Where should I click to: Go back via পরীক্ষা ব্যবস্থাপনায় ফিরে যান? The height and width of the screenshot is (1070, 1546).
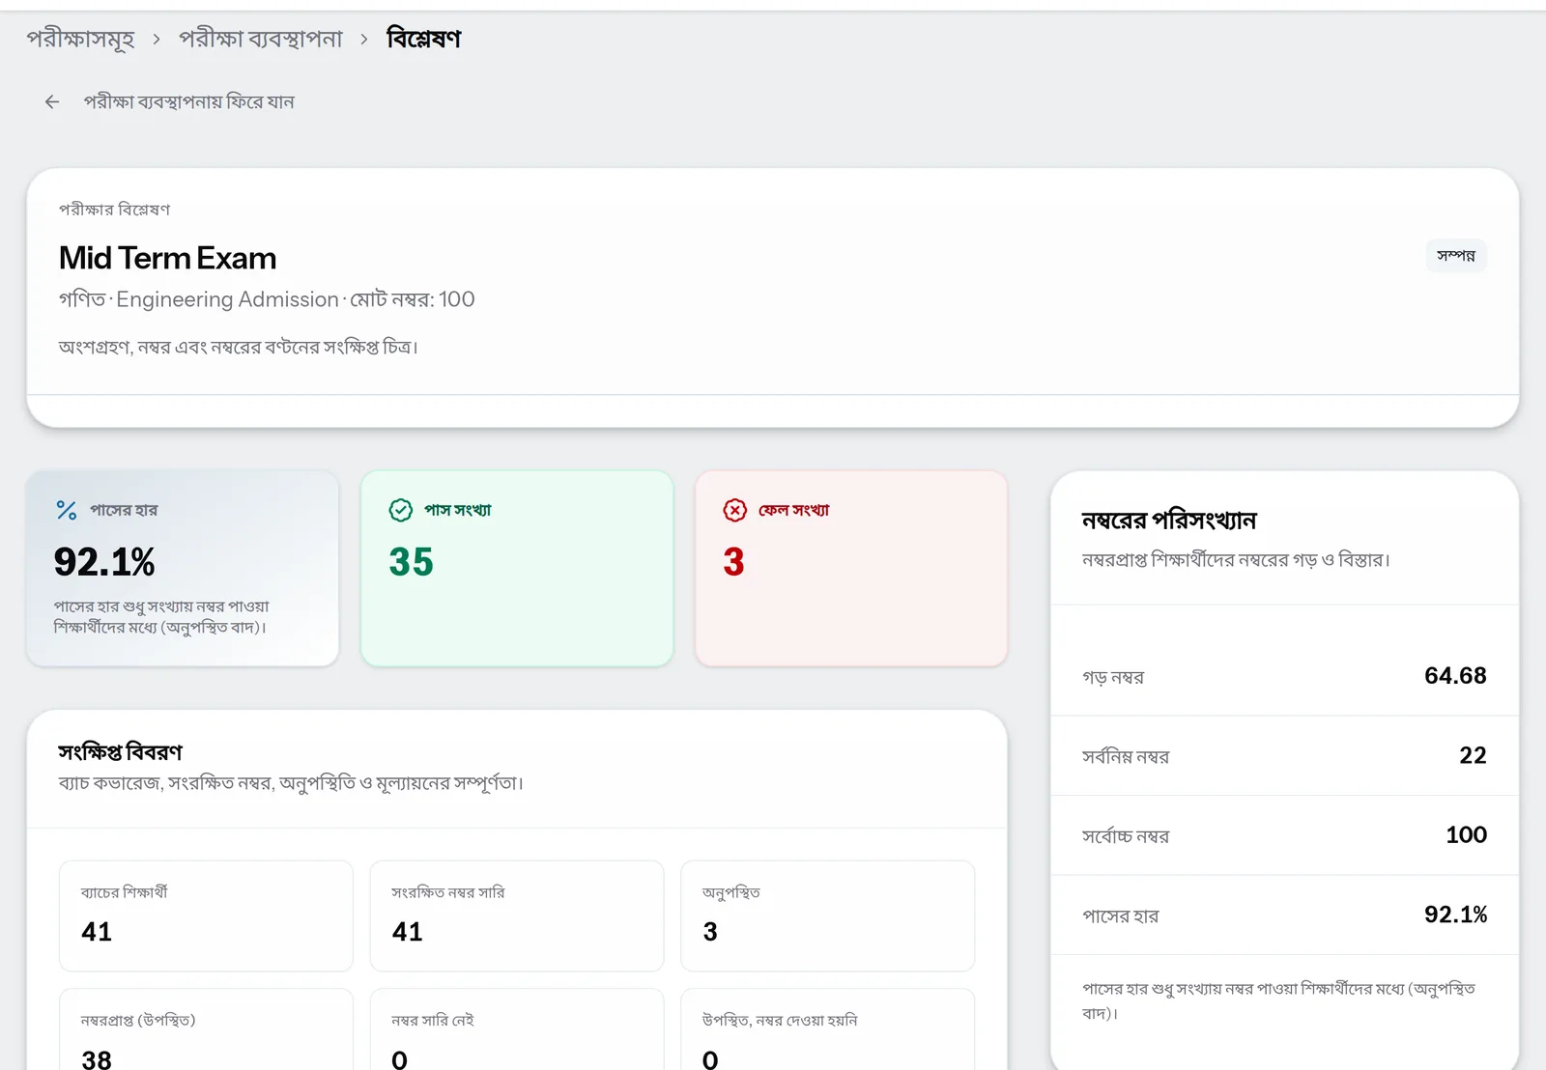(x=188, y=101)
